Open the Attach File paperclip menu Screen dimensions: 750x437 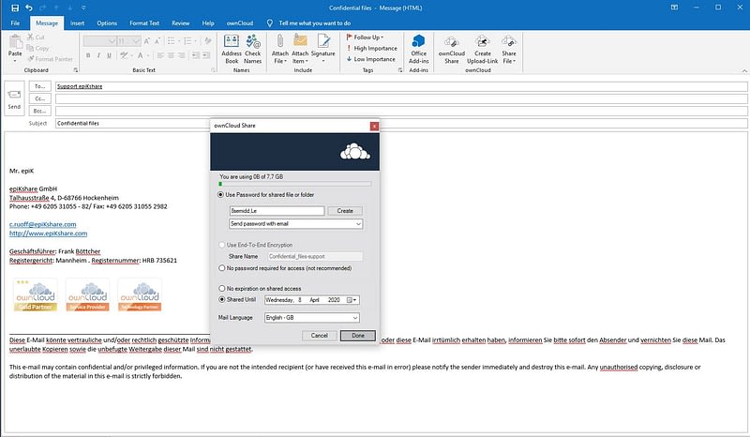point(279,49)
